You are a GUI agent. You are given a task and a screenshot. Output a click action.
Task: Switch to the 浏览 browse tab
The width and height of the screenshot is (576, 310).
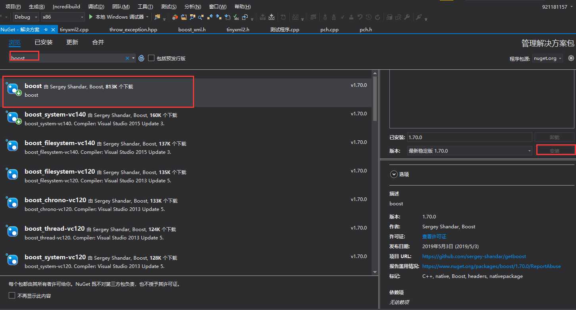click(x=15, y=42)
